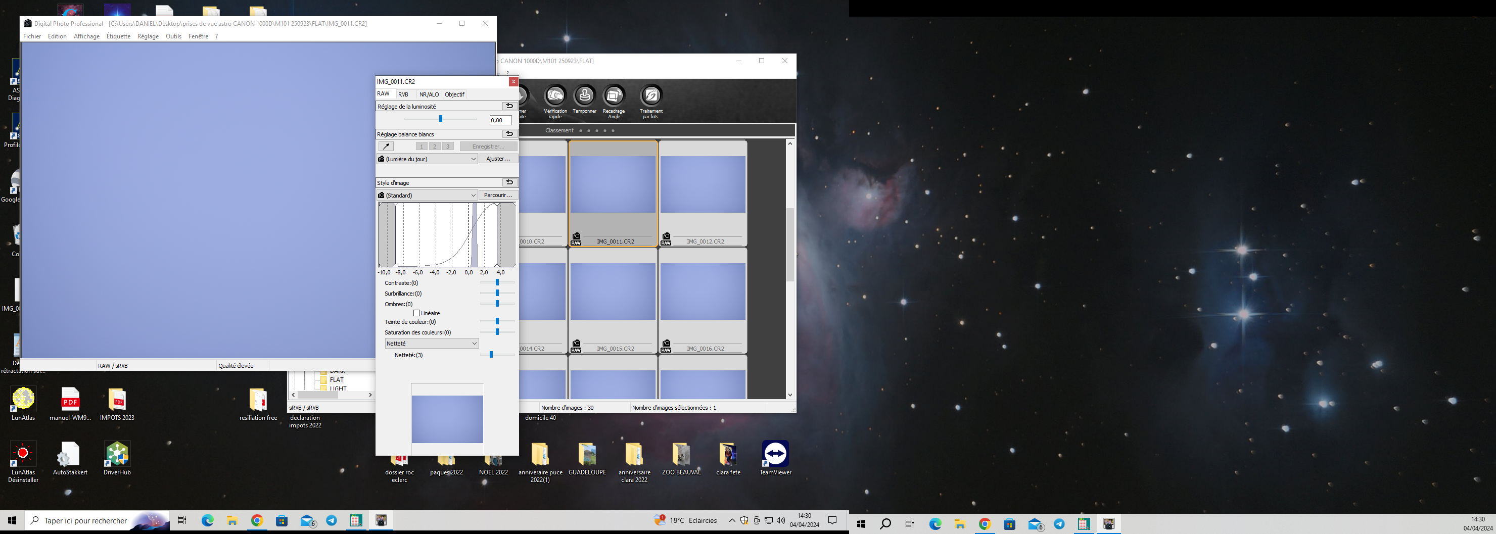Click the FLAT folder in the tree
Image resolution: width=1496 pixels, height=534 pixels.
point(337,379)
